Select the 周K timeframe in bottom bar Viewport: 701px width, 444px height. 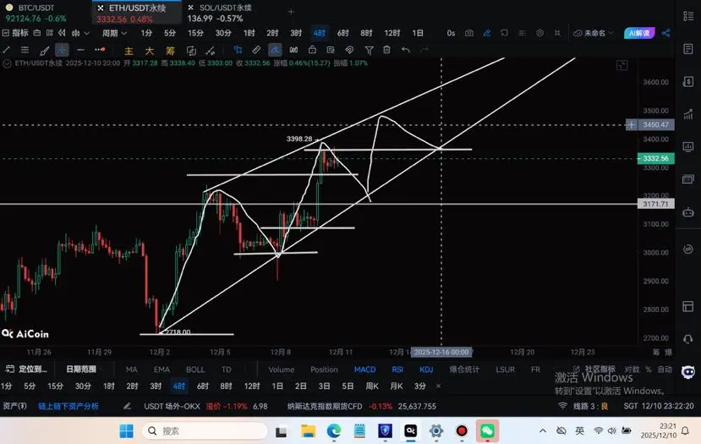tap(372, 386)
